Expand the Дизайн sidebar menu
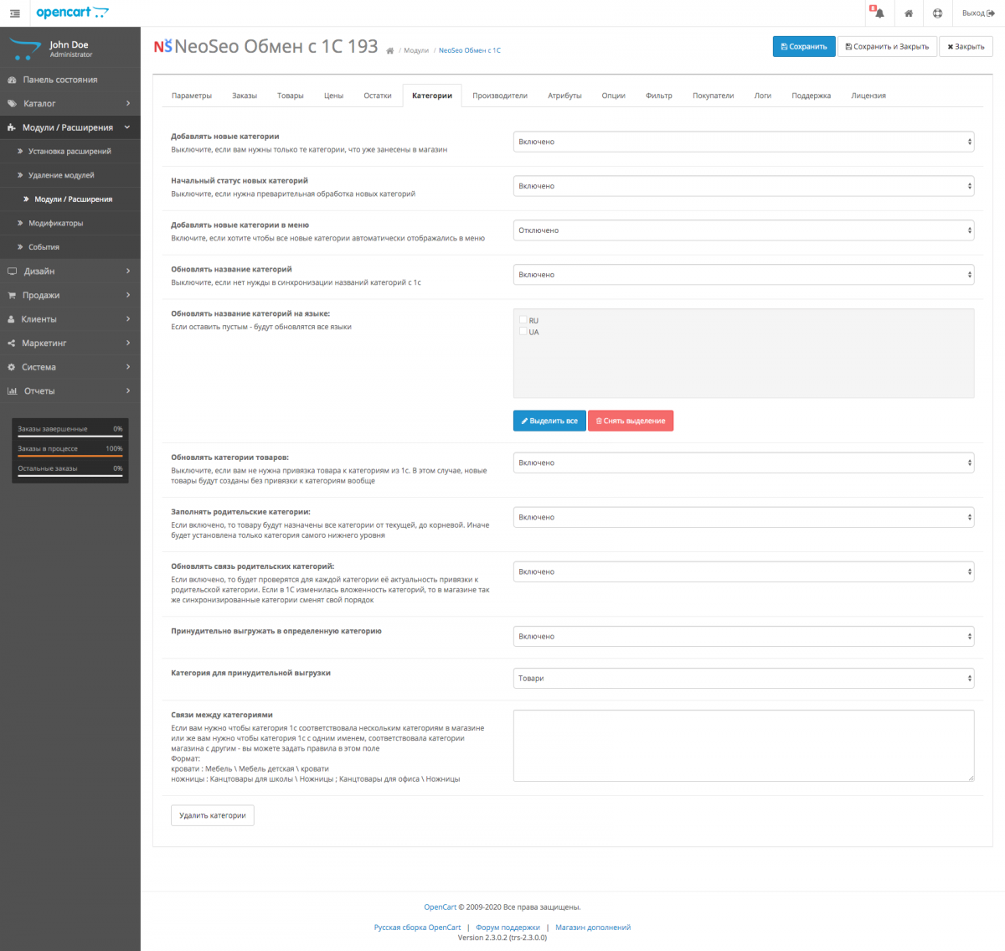This screenshot has height=951, width=1005. click(x=70, y=271)
